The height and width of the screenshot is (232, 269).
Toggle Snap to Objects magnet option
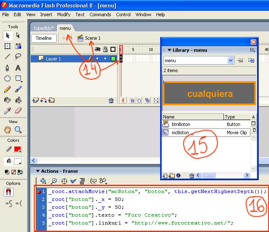click(x=8, y=192)
